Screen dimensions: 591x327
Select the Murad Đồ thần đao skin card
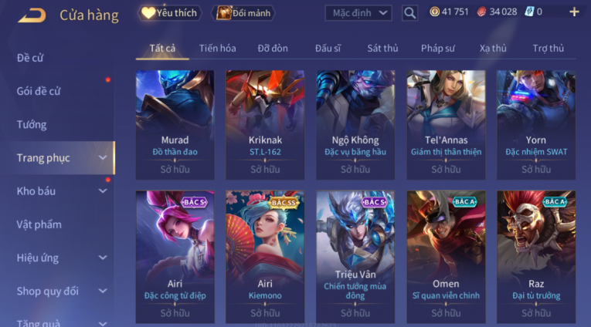(175, 125)
